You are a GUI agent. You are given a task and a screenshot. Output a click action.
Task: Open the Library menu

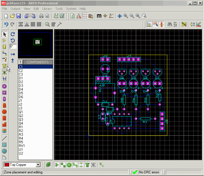pyautogui.click(x=47, y=9)
